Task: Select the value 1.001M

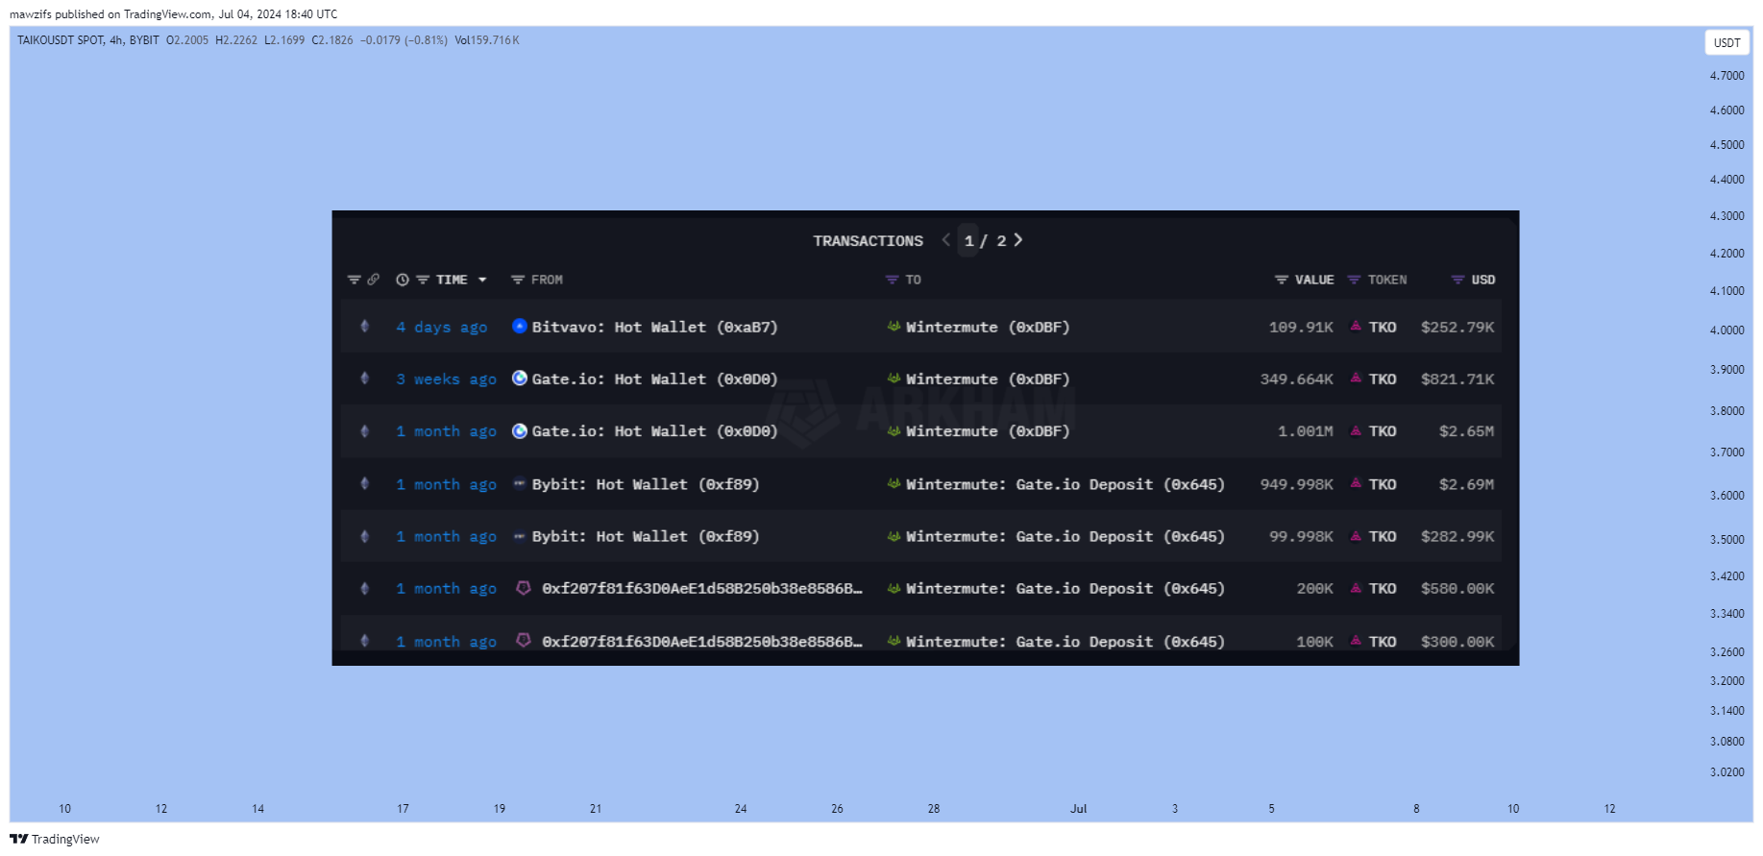Action: (1306, 431)
